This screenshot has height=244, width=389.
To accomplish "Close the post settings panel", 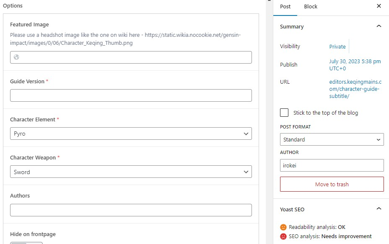I will (379, 6).
